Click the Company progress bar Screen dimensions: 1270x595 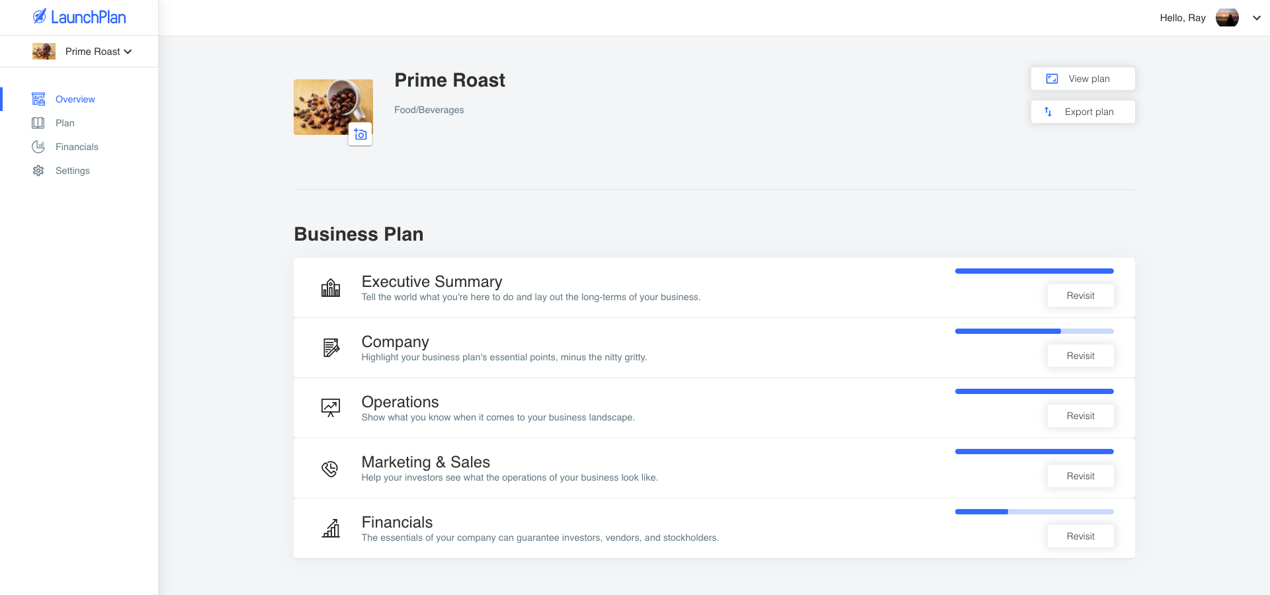click(1035, 331)
